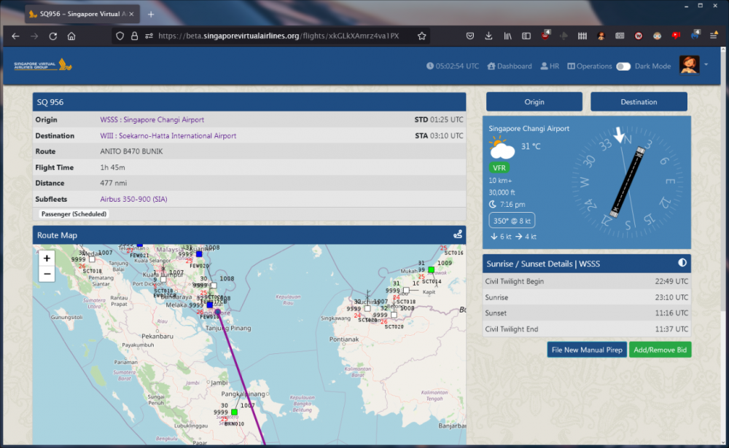The image size is (729, 448).
Task: Click the route icon in Route Map header
Action: pyautogui.click(x=457, y=235)
